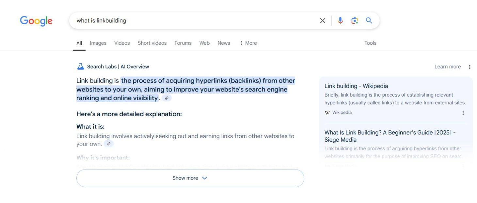The width and height of the screenshot is (477, 203).
Task: Switch to the All results tab
Action: 79,43
